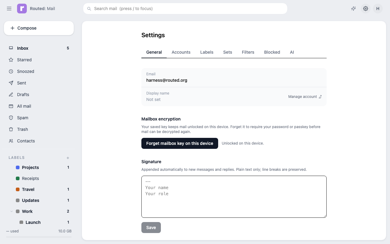Click the harness@routed.org email text

(x=167, y=80)
